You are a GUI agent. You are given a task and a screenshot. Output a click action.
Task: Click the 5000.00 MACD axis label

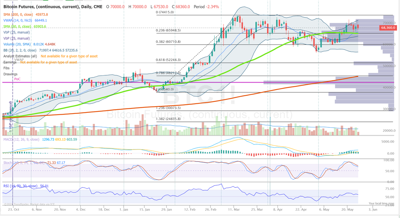[388, 142]
